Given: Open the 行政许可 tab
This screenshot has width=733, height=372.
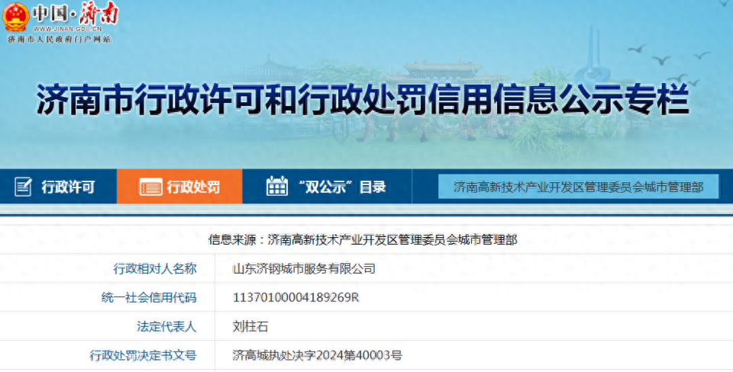Looking at the screenshot, I should [x=67, y=187].
